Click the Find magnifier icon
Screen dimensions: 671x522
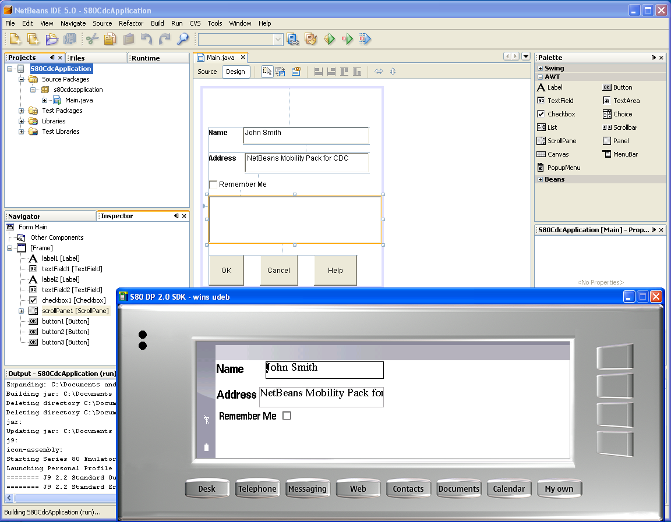183,40
